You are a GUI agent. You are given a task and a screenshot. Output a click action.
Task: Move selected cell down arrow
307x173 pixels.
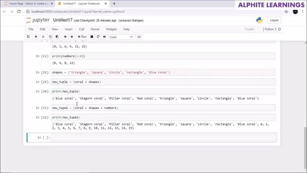[72, 37]
